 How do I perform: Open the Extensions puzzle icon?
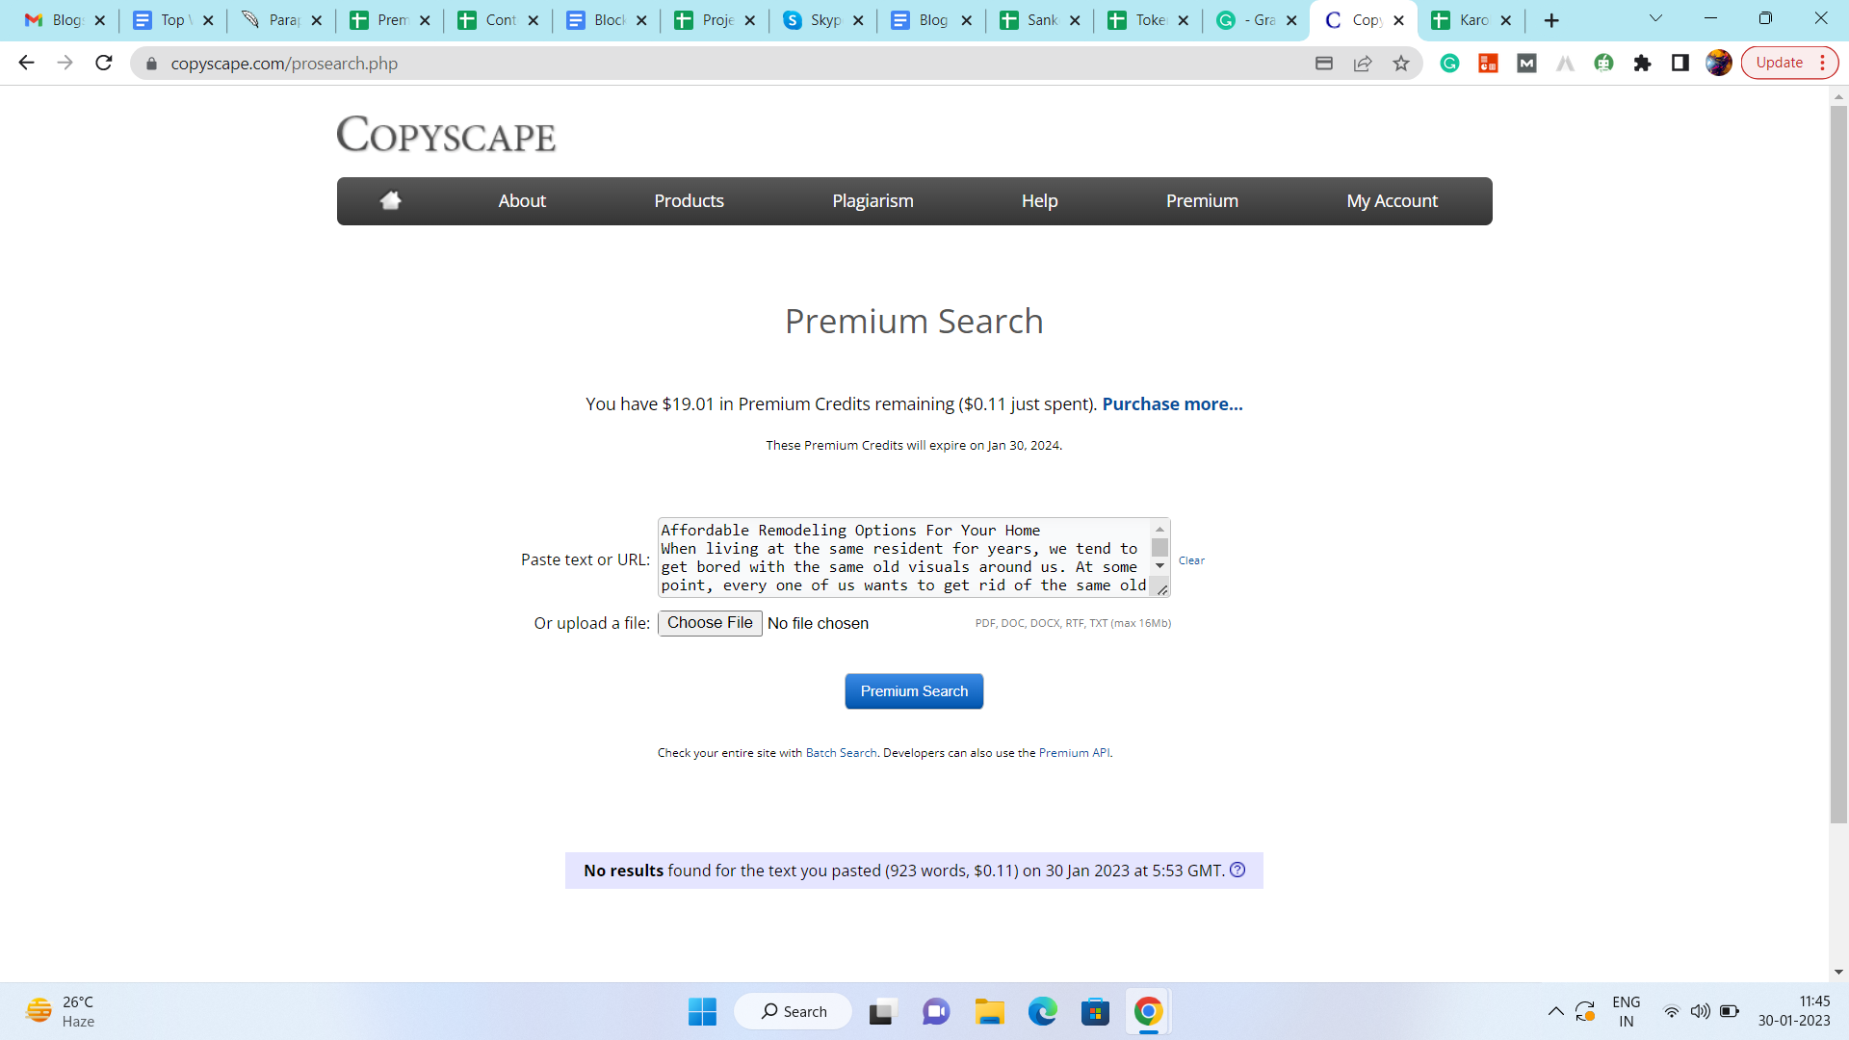1642,64
